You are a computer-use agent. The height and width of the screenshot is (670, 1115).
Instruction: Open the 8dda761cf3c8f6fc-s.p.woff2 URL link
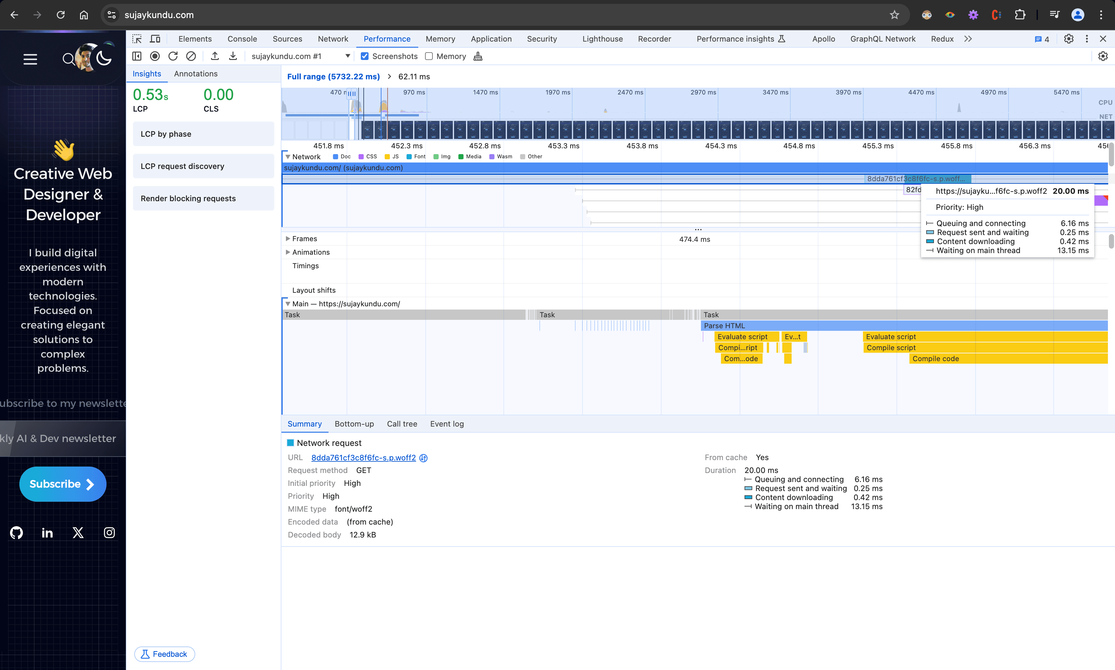[363, 458]
